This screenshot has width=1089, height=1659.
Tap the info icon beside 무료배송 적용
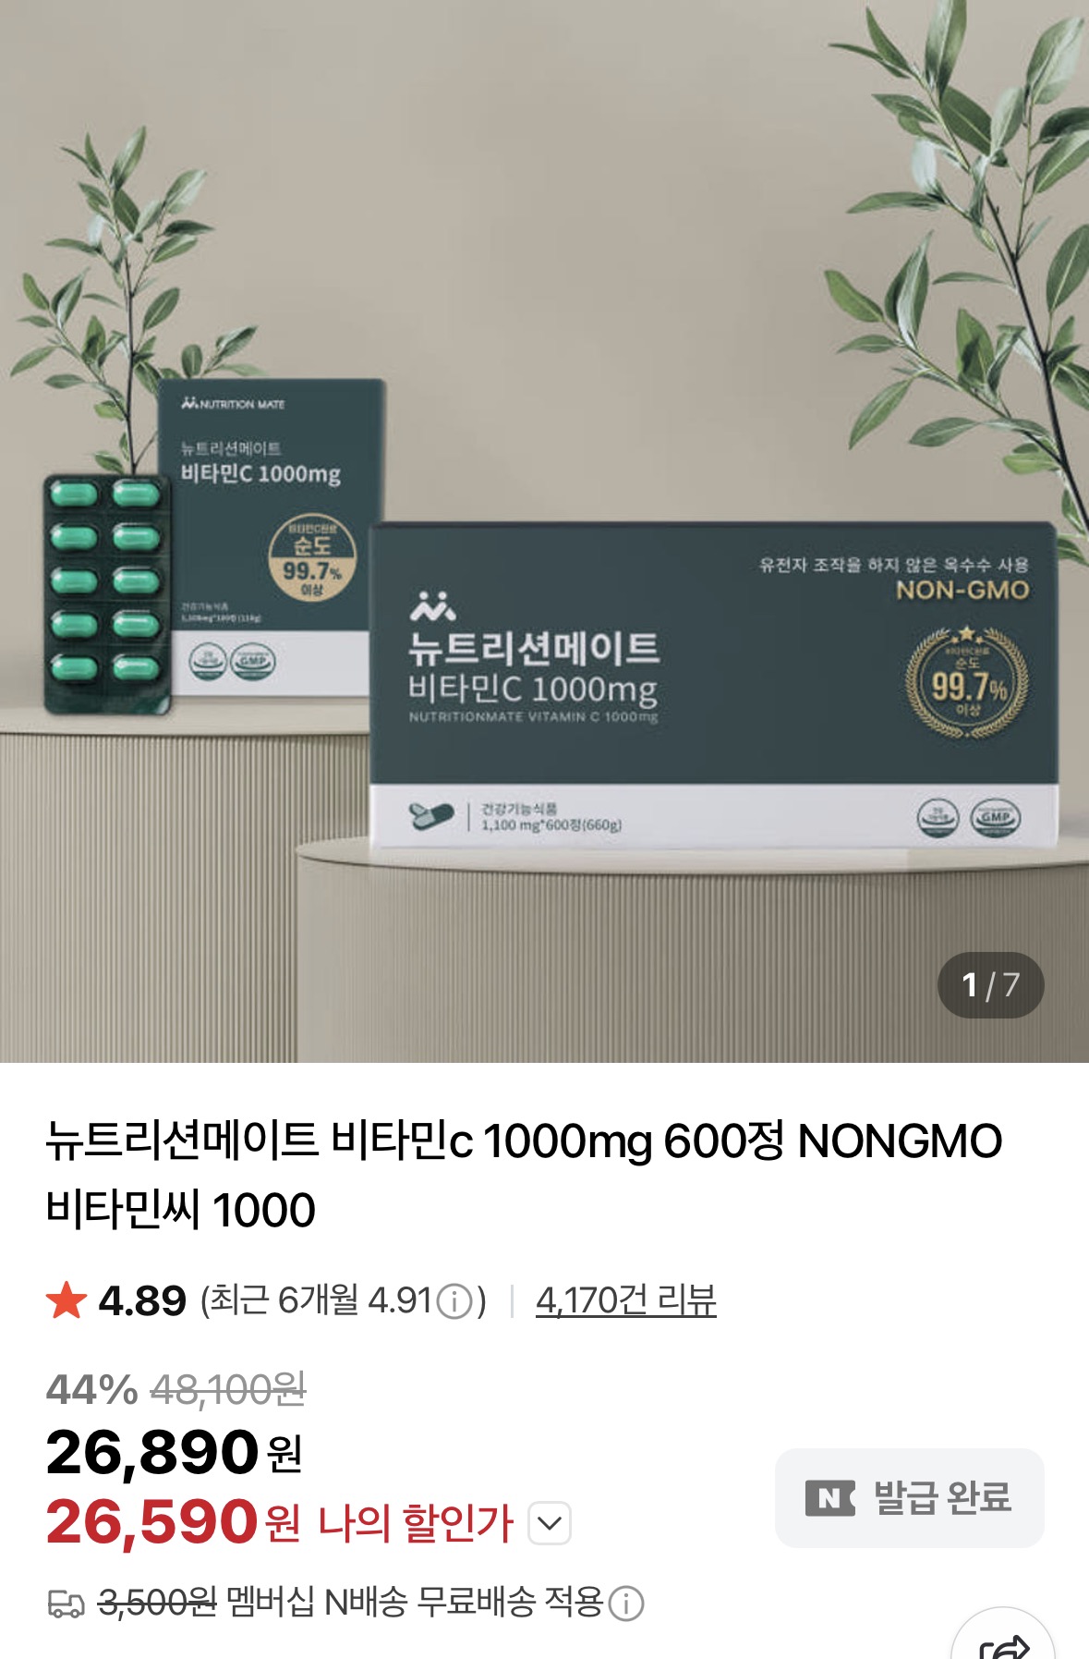click(626, 1604)
